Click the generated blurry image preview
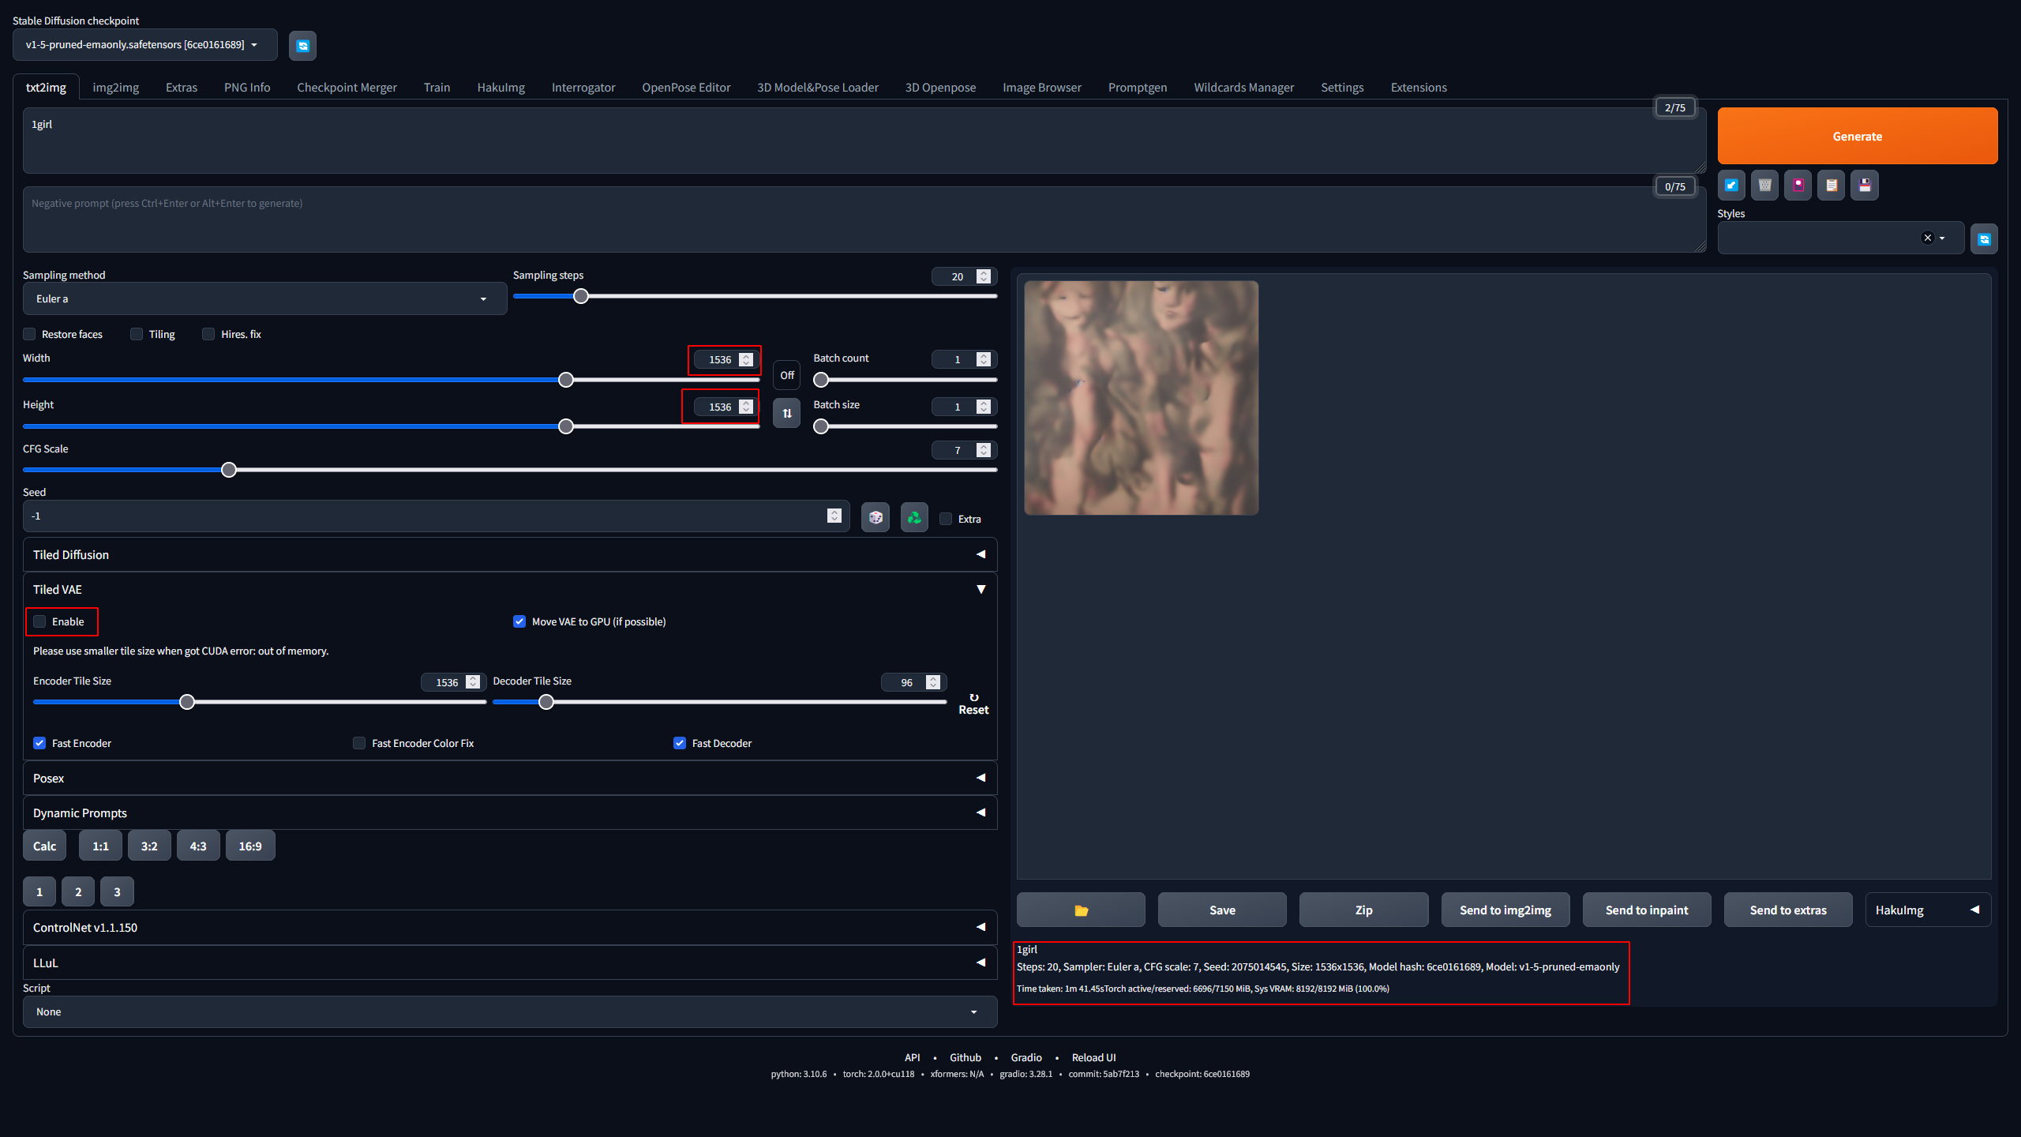 click(1142, 397)
